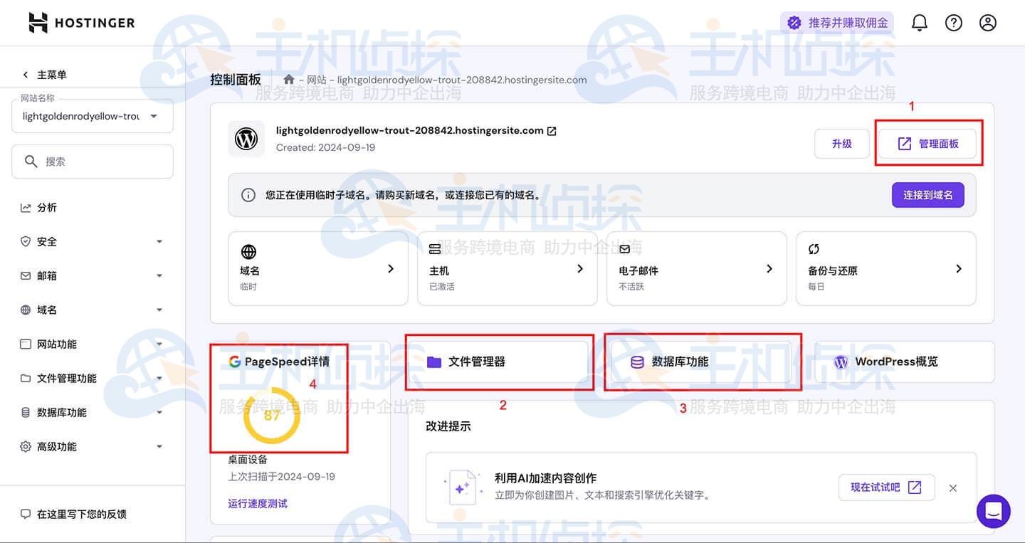
Task: Click the 搜索 search field
Action: [93, 162]
